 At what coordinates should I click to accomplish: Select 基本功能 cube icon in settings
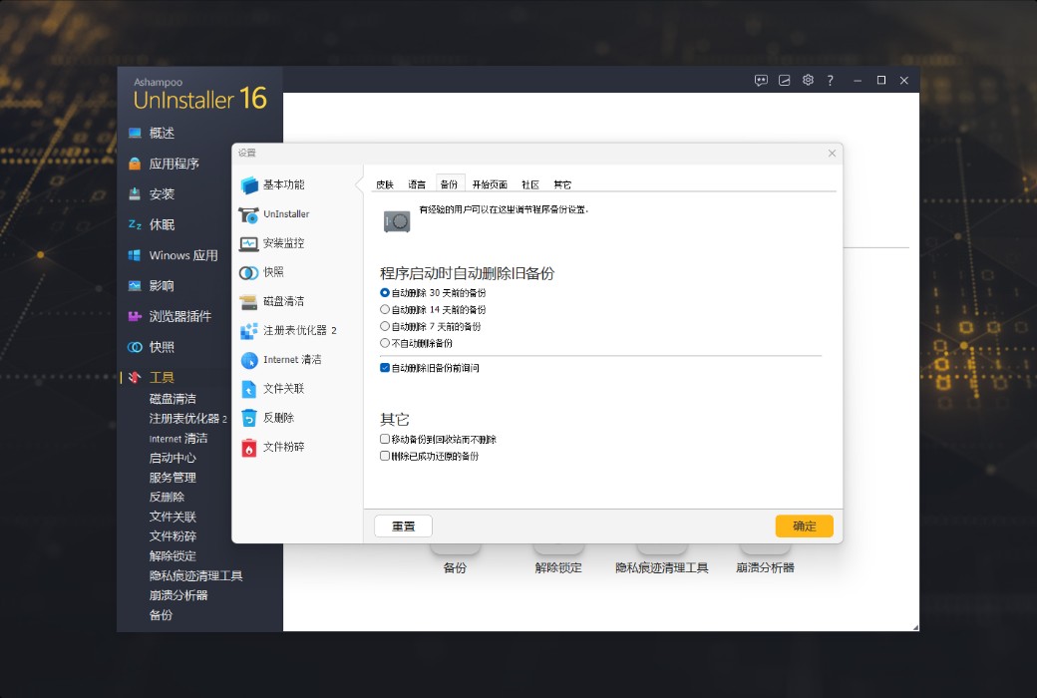click(249, 184)
